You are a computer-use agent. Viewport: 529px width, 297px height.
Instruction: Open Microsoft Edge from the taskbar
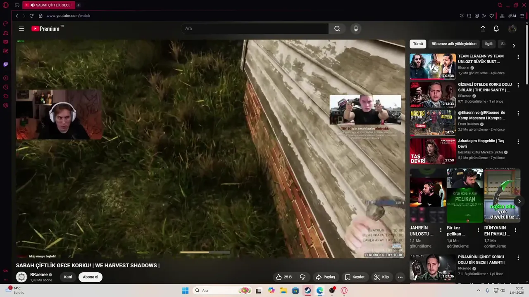pos(320,290)
